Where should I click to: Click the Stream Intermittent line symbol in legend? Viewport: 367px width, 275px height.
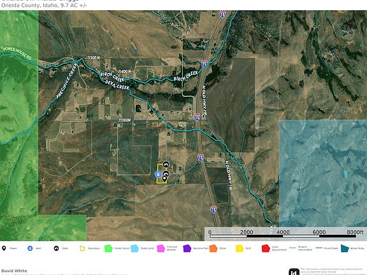coord(292,248)
